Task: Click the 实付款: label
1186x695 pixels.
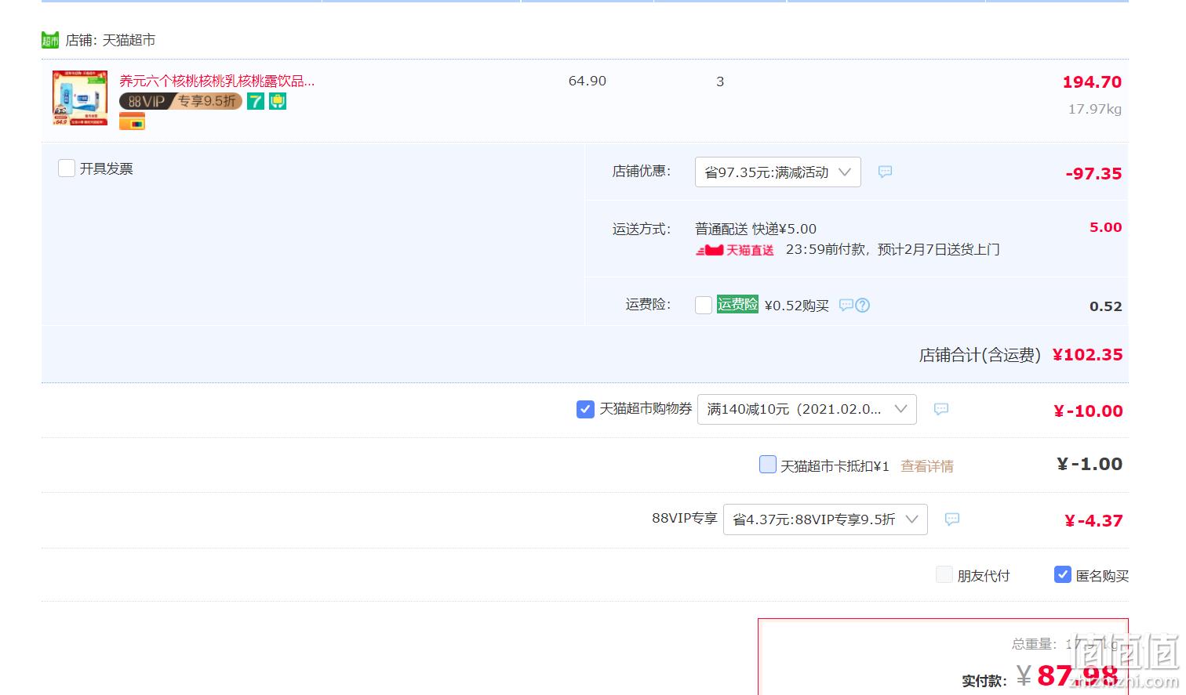Action: click(x=984, y=681)
